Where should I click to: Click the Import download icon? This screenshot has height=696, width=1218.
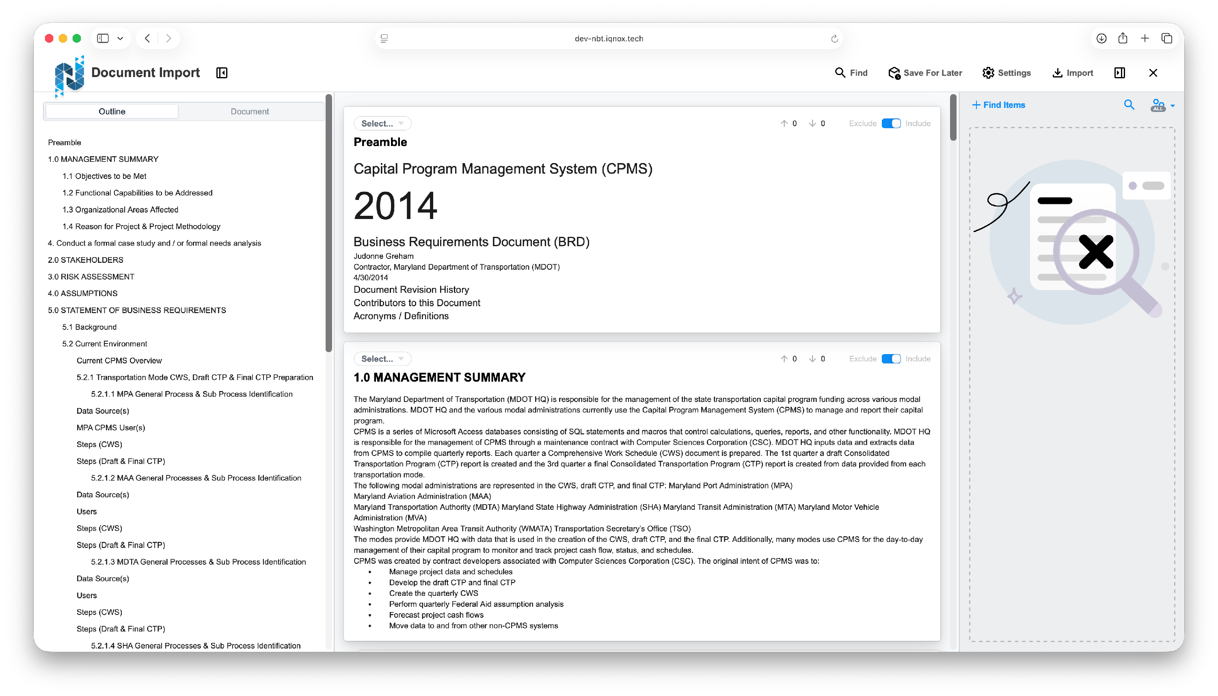1057,73
